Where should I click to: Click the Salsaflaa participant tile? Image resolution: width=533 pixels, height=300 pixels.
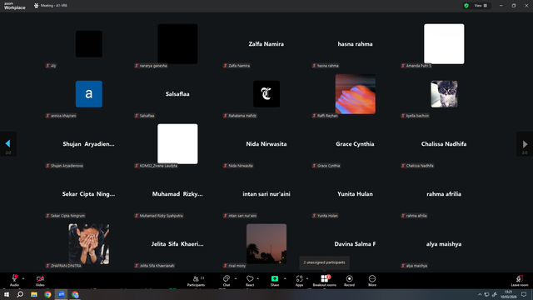(177, 94)
